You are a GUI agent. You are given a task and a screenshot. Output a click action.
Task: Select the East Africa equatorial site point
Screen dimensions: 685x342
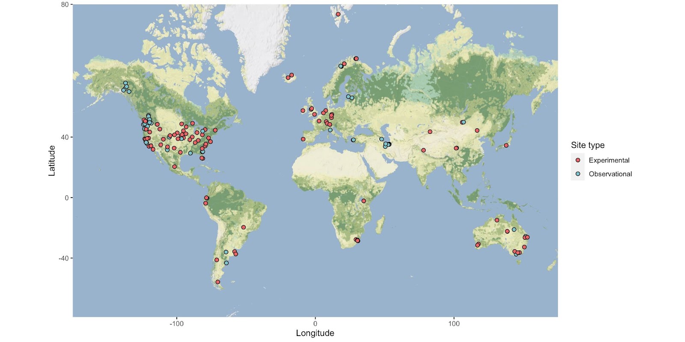click(x=363, y=201)
